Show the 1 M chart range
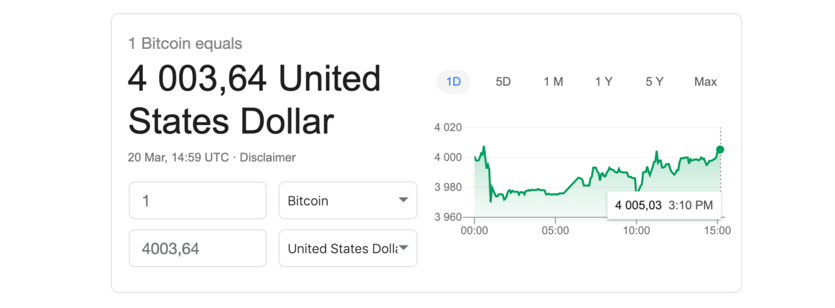 click(553, 82)
